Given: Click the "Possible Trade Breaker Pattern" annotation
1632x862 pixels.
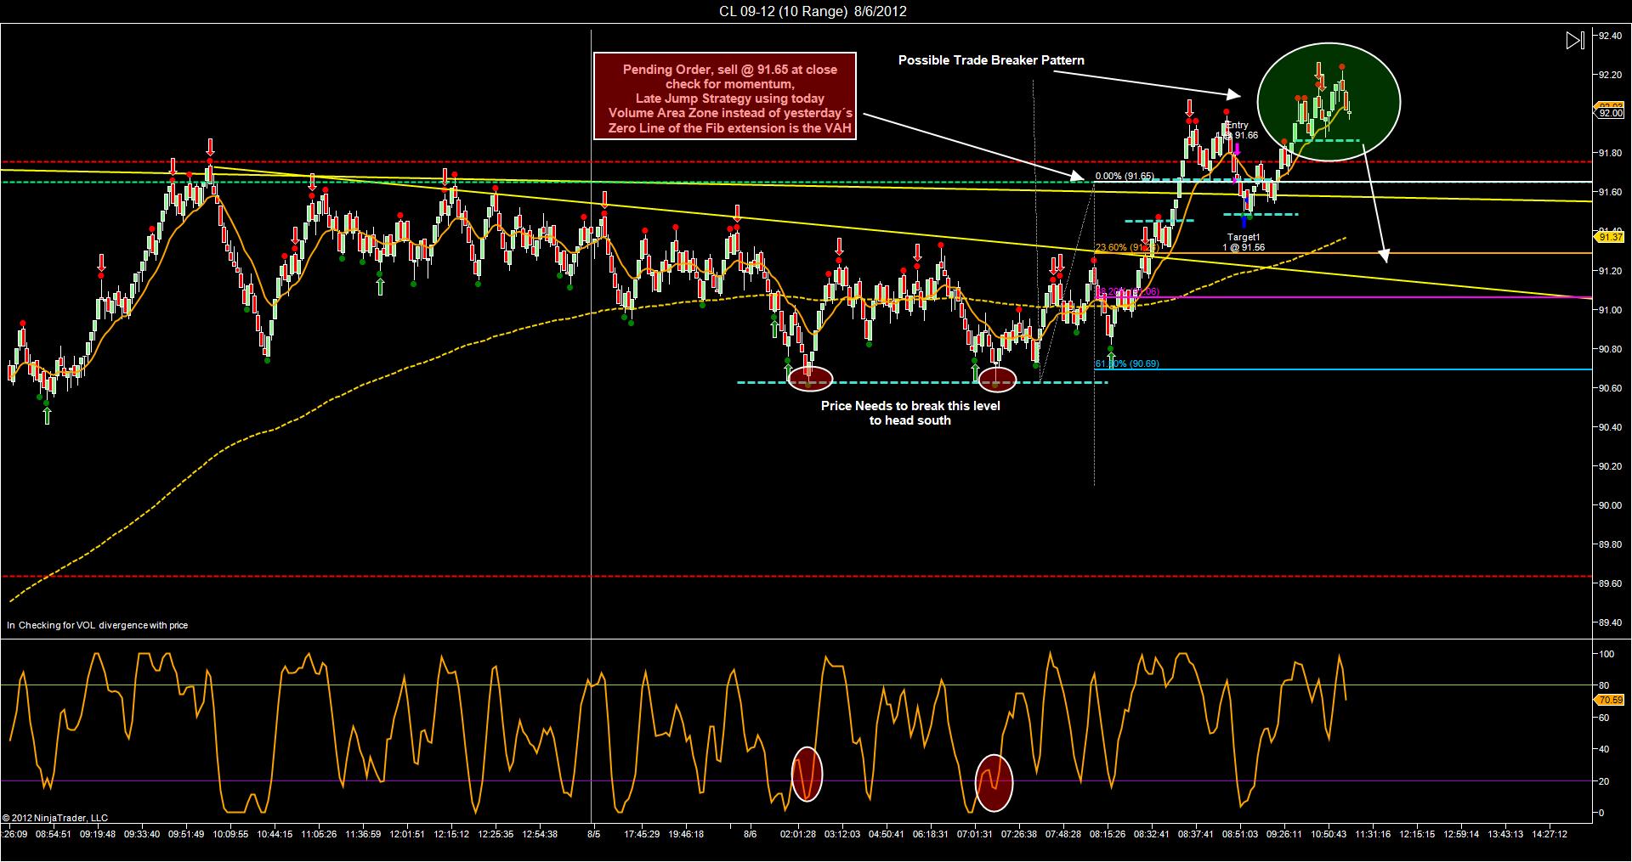Looking at the screenshot, I should click(991, 60).
